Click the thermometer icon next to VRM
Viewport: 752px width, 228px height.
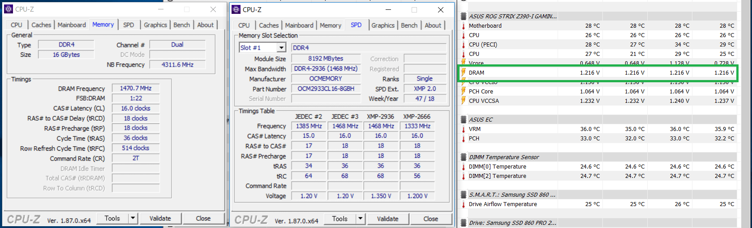click(464, 129)
